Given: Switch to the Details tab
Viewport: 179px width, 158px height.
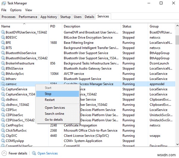Looking at the screenshot, I should pos(89,17).
